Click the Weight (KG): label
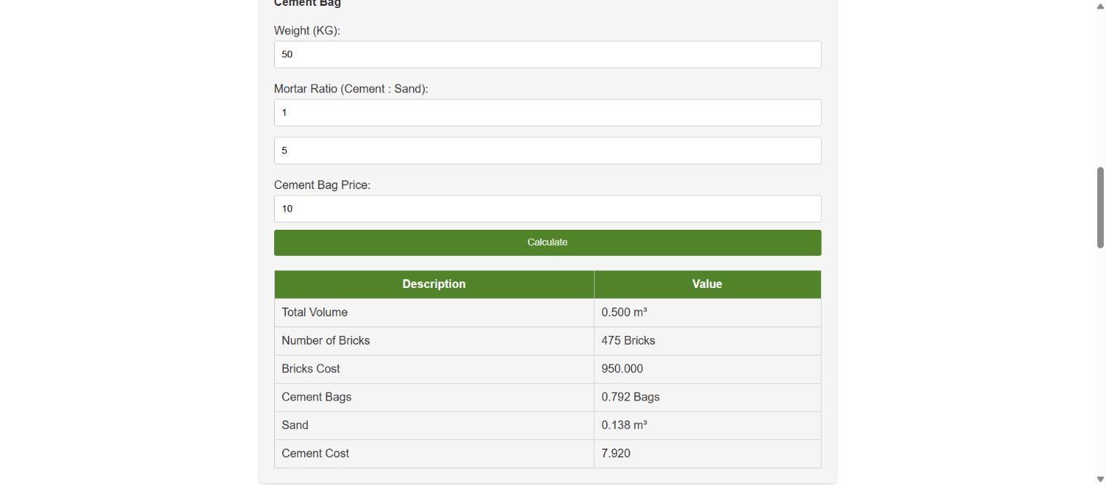The width and height of the screenshot is (1106, 485). point(308,31)
